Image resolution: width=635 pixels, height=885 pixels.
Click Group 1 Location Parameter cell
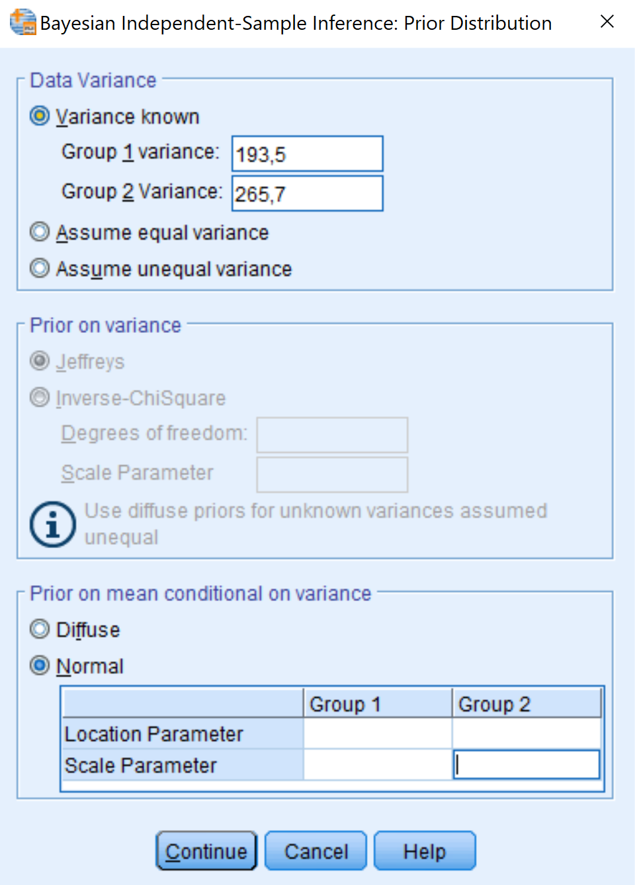377,734
